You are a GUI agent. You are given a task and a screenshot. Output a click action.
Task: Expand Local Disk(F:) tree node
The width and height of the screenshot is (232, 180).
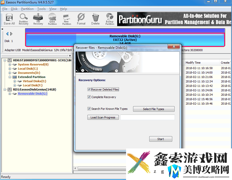click(x=15, y=85)
